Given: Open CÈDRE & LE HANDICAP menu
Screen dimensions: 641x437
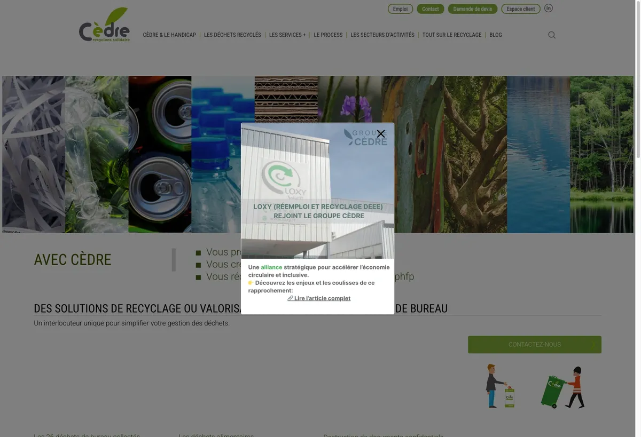Looking at the screenshot, I should 169,35.
